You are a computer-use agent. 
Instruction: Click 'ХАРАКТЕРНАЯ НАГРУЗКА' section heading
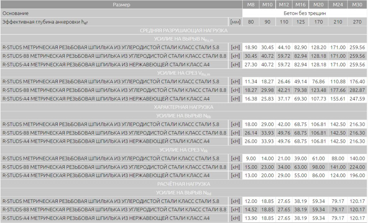184,107
